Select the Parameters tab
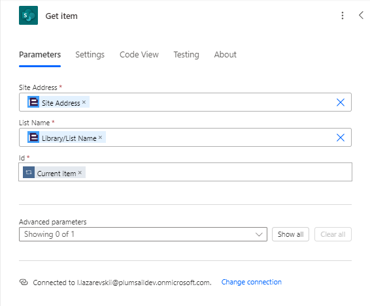 (40, 55)
